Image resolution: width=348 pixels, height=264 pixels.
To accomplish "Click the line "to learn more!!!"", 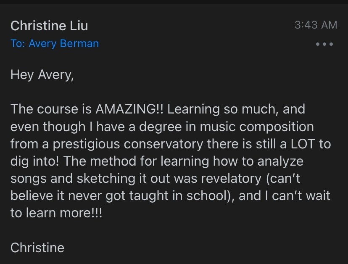I will (56, 213).
